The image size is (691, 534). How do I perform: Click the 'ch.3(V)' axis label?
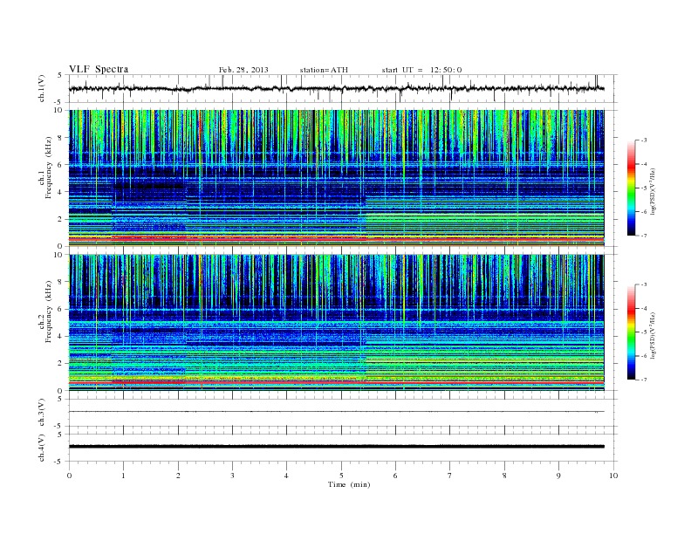(x=41, y=413)
